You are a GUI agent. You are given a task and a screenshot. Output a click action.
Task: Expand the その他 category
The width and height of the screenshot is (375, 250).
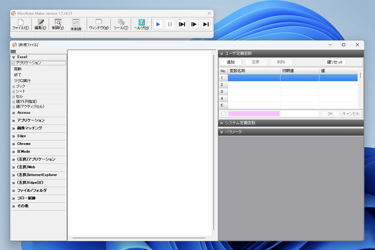[x=38, y=206]
